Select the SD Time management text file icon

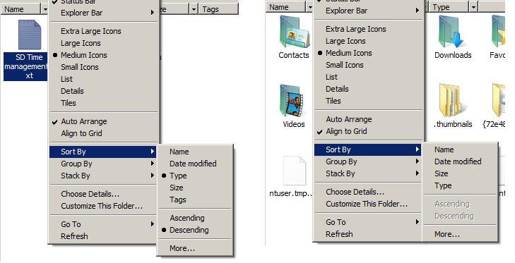click(x=30, y=35)
